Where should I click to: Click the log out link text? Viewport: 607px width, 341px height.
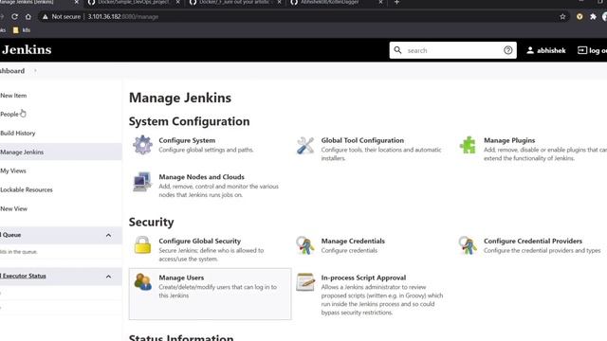[598, 50]
